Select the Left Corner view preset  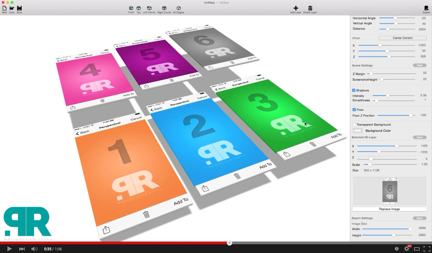(149, 8)
